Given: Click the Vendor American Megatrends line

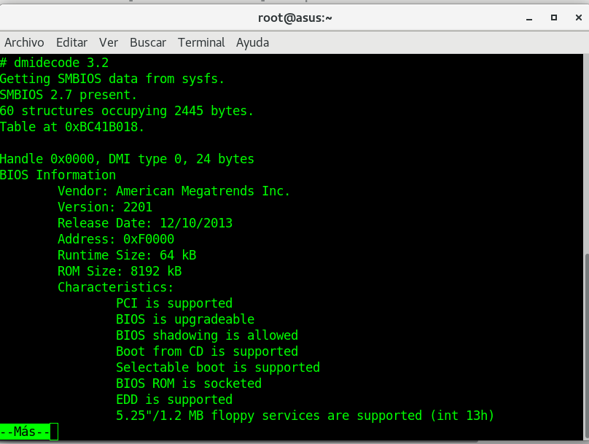Looking at the screenshot, I should point(173,191).
